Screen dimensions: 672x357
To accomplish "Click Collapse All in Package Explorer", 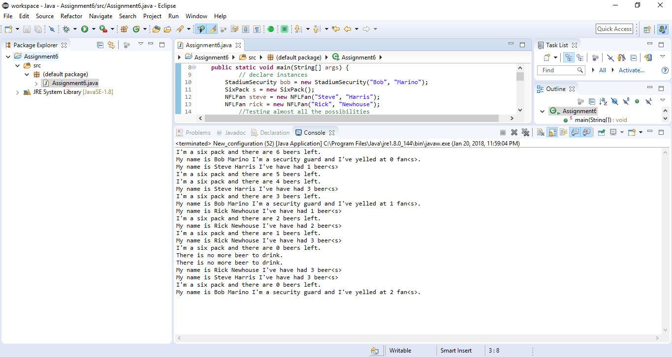I will coord(100,45).
